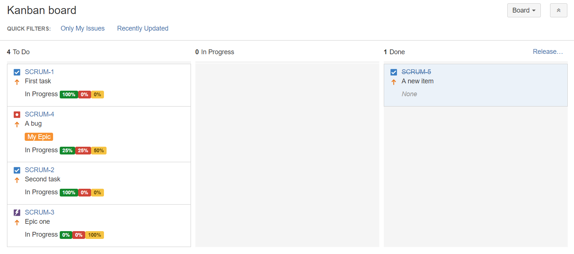Collapse the header with double-chevron button

point(559,10)
